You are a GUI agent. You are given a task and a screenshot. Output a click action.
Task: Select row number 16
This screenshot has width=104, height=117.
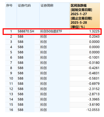tap(11, 110)
